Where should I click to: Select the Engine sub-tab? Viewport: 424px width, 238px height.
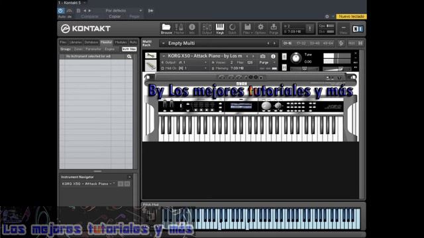[x=109, y=49]
